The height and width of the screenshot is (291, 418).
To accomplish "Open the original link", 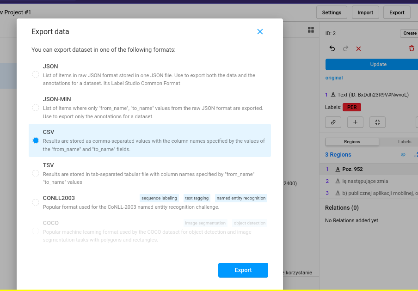I will [334, 78].
